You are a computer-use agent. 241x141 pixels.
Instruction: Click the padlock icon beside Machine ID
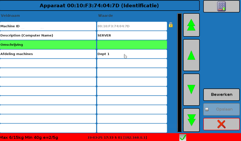171,25
